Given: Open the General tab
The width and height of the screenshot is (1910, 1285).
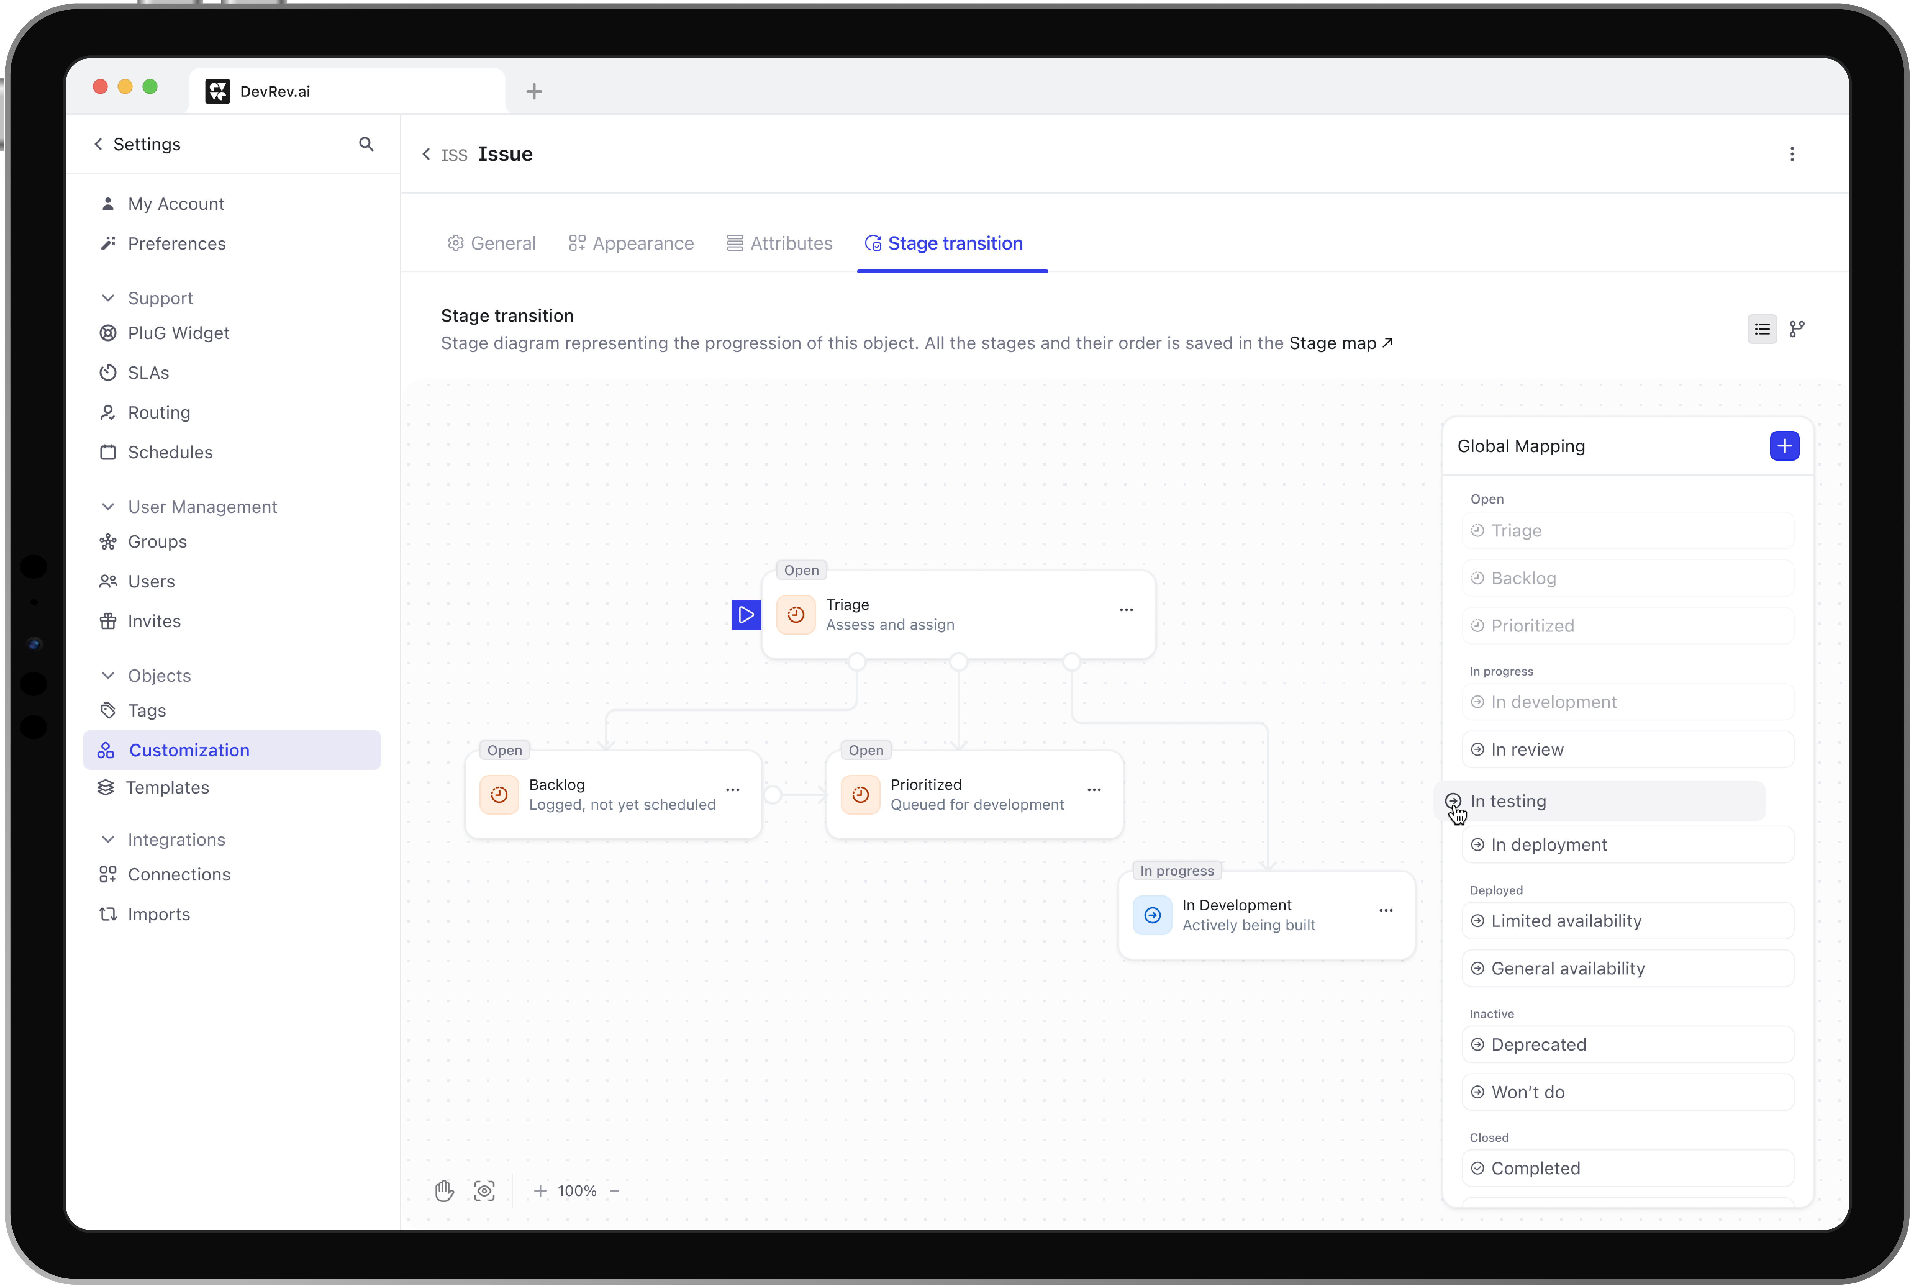Looking at the screenshot, I should (492, 243).
